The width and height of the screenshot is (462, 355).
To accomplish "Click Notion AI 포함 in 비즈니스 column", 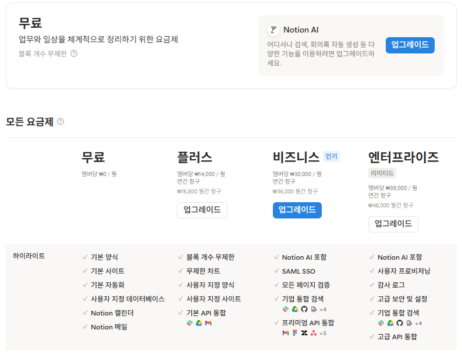I will coord(304,257).
